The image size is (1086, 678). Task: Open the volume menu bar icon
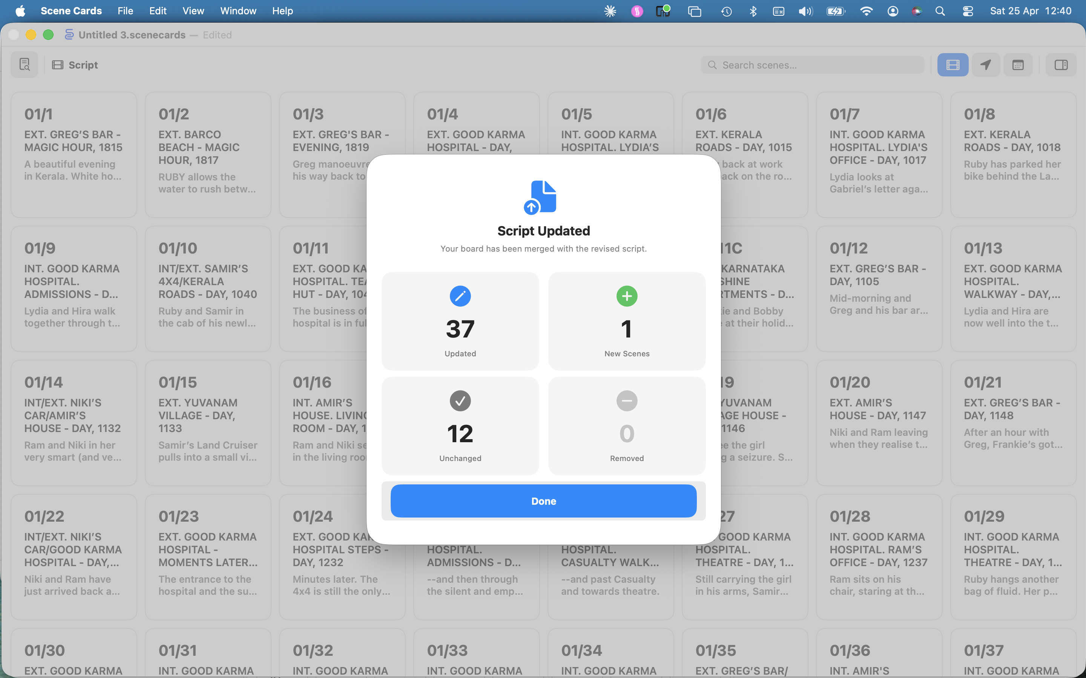tap(805, 11)
